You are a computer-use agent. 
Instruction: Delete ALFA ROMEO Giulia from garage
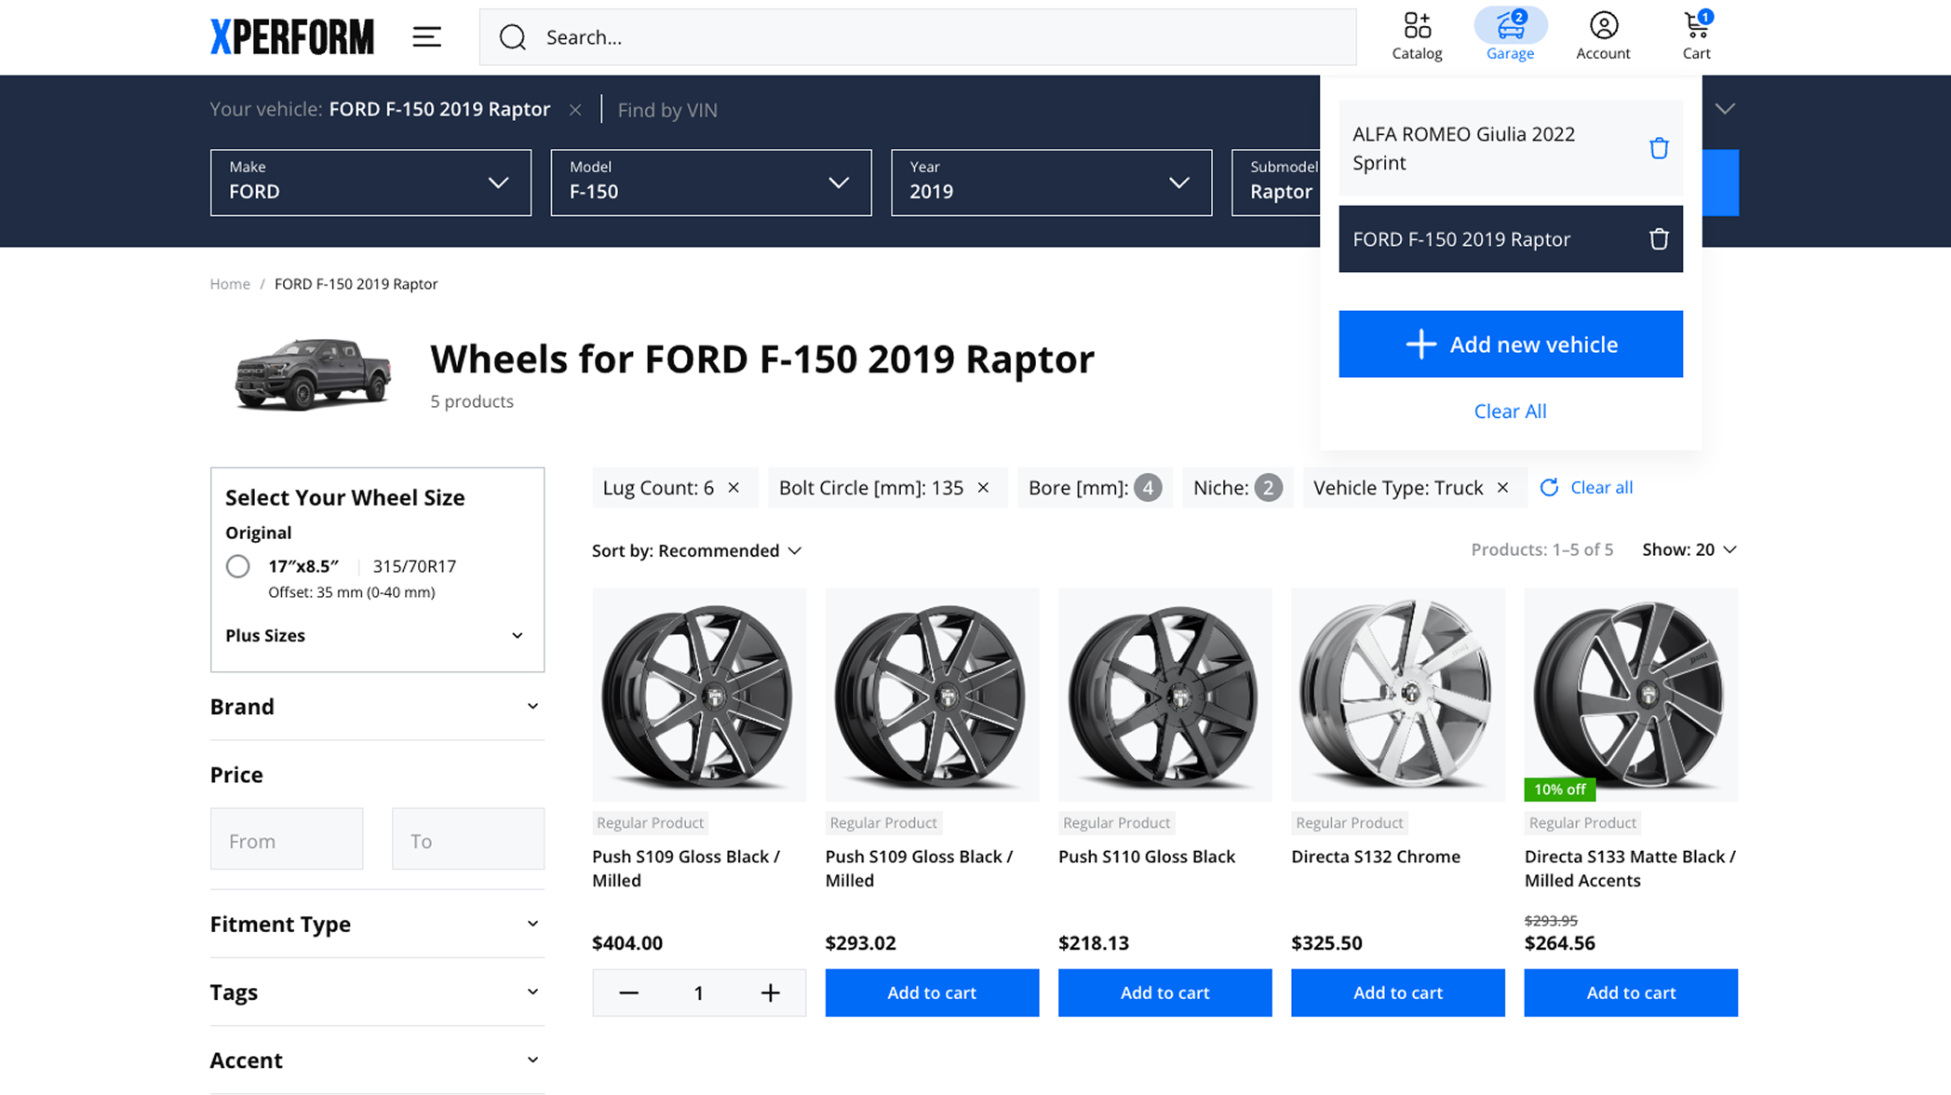[x=1659, y=148]
